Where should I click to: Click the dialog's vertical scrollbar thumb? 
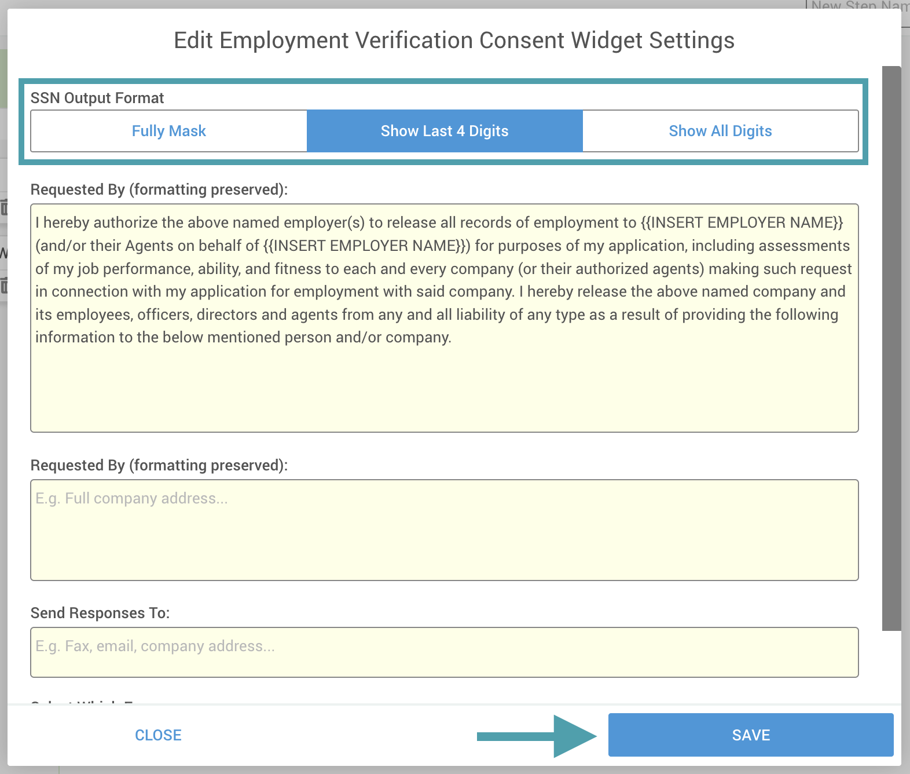pos(891,348)
